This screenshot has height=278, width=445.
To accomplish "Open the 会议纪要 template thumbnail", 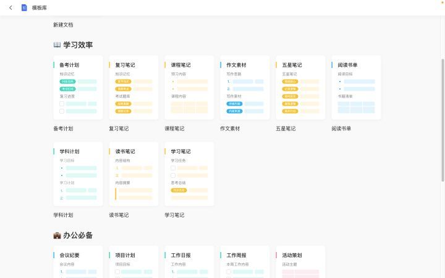I will (78, 262).
